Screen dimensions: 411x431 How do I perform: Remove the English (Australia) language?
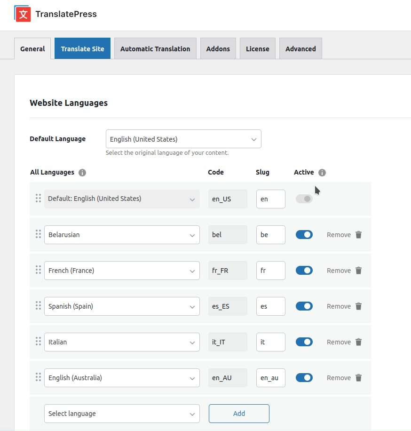[339, 378]
